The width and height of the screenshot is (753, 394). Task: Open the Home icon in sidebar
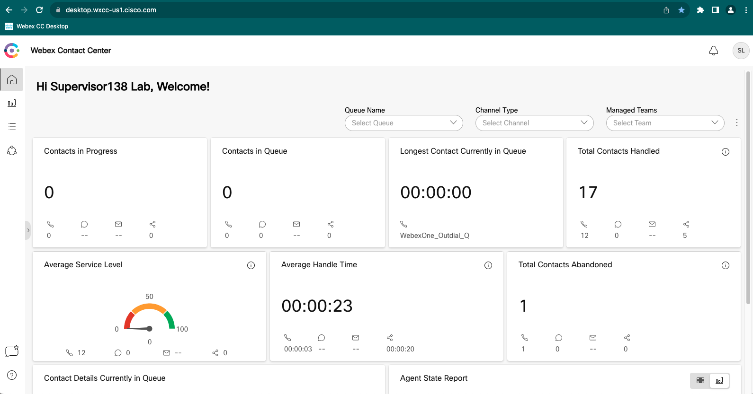[x=12, y=79]
